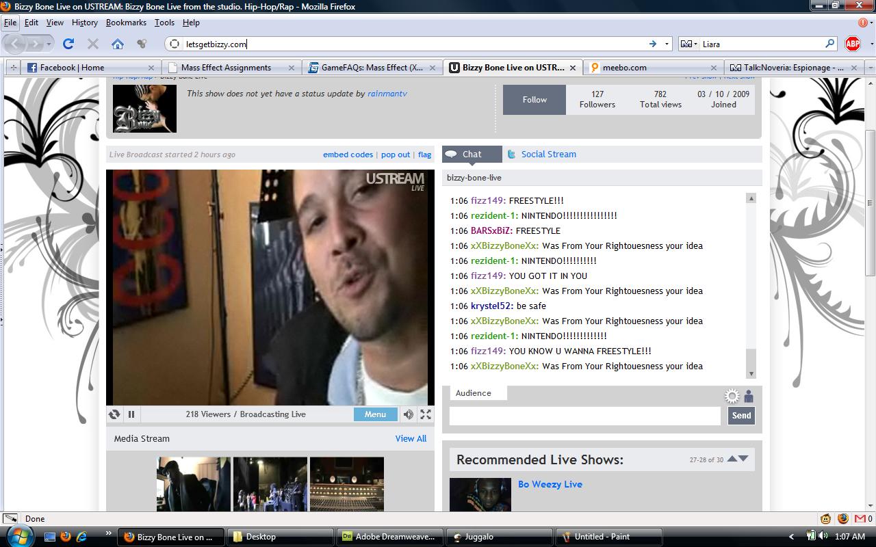Click the chat user list person icon
The image size is (876, 547).
tap(749, 397)
